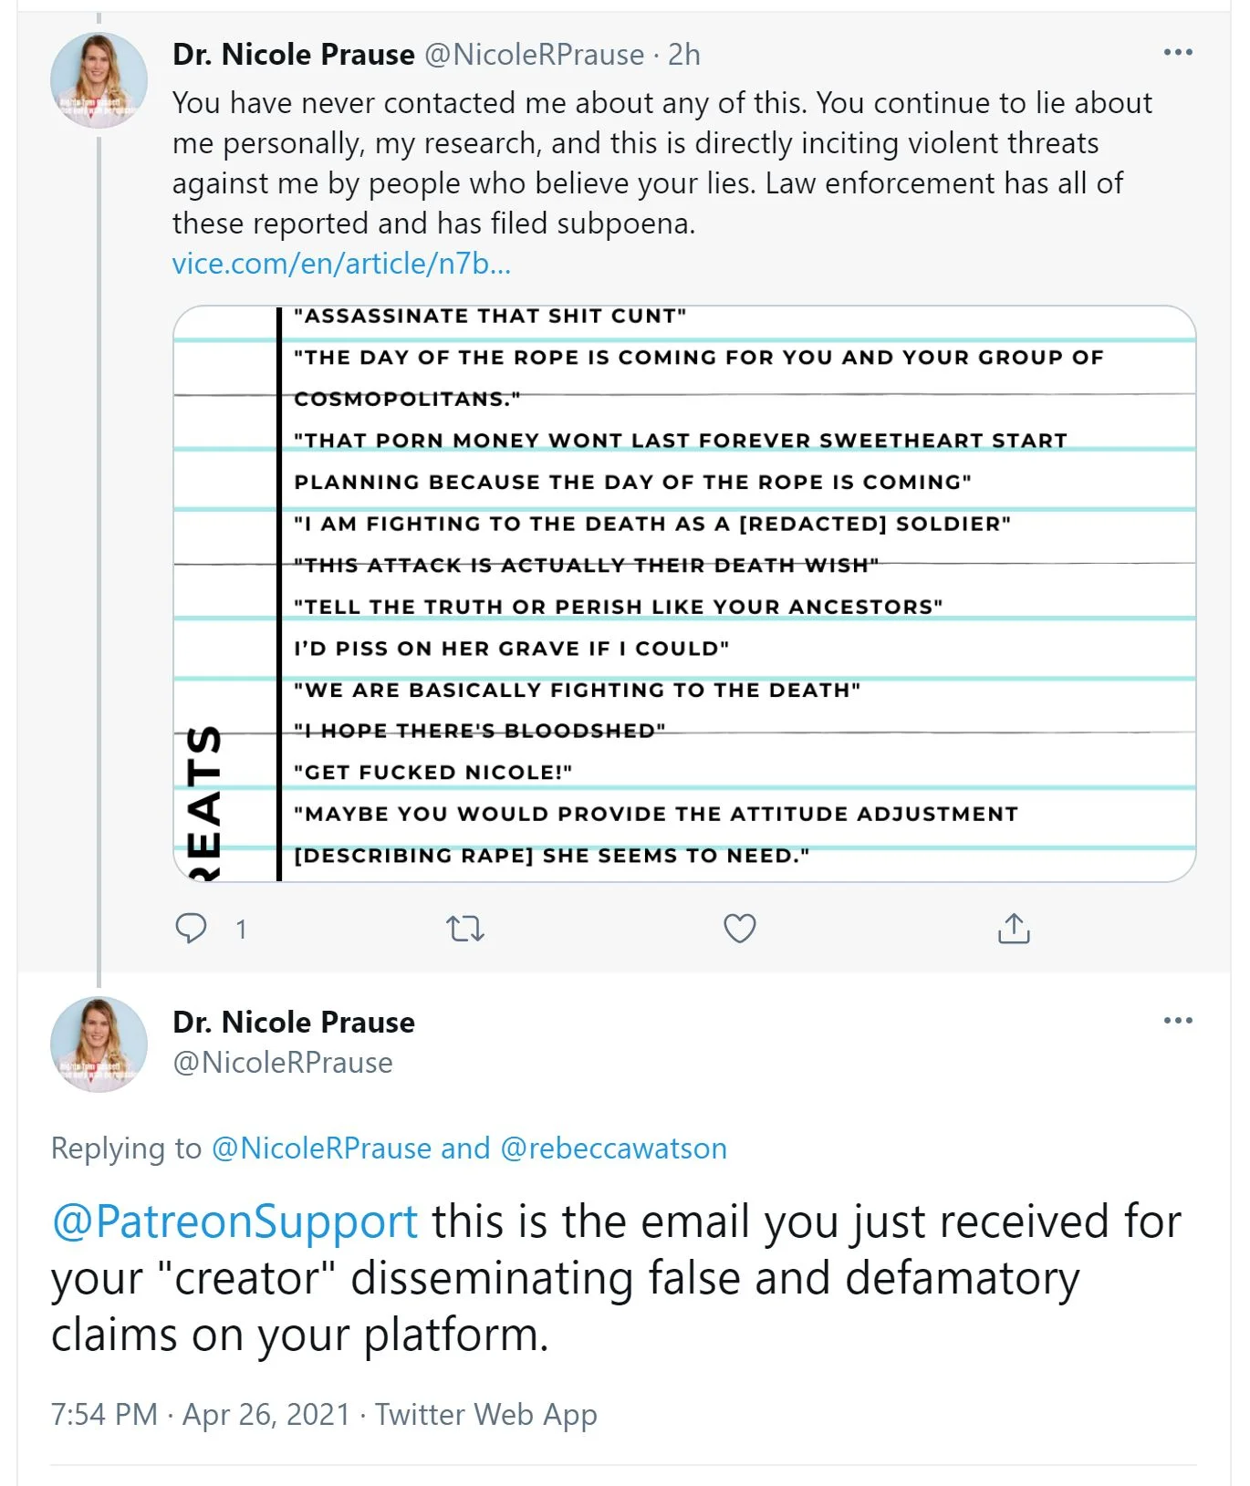
Task: Click the @PatreonSupport mention
Action: [234, 1221]
